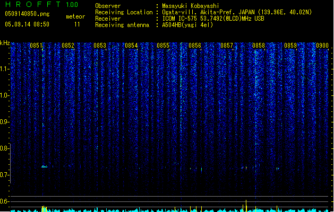Click the 0859 time marker
This screenshot has height=212, width=334.
pos(290,46)
